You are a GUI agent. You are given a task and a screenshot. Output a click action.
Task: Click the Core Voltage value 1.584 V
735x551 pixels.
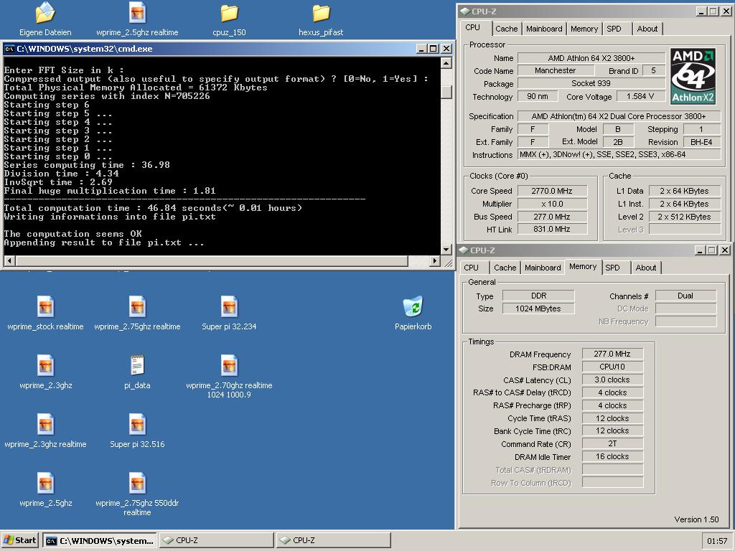click(640, 96)
